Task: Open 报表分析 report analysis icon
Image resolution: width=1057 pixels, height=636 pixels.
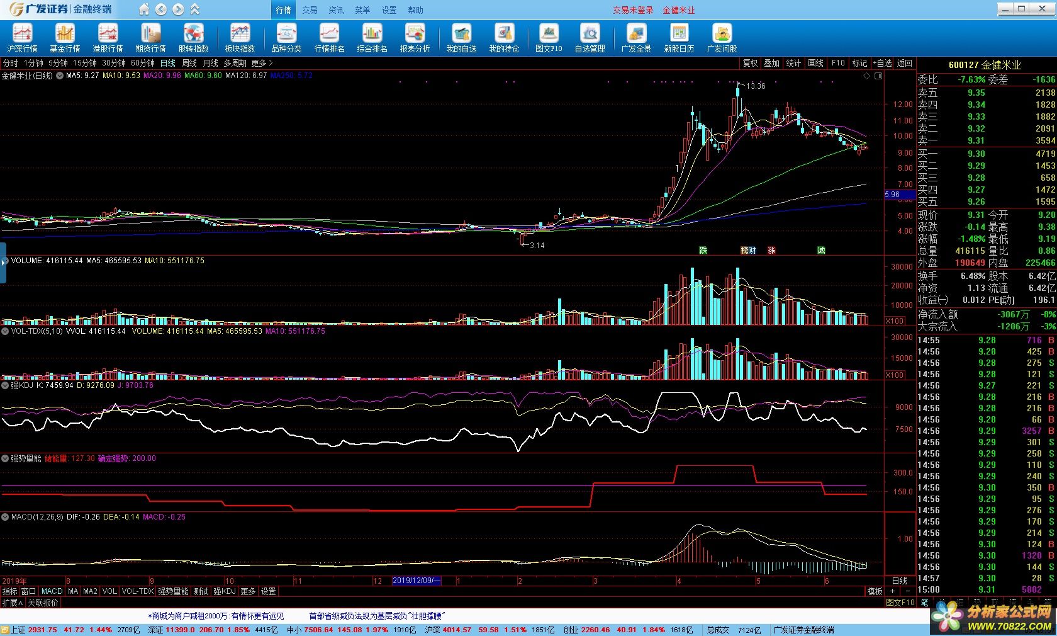Action: tap(415, 37)
